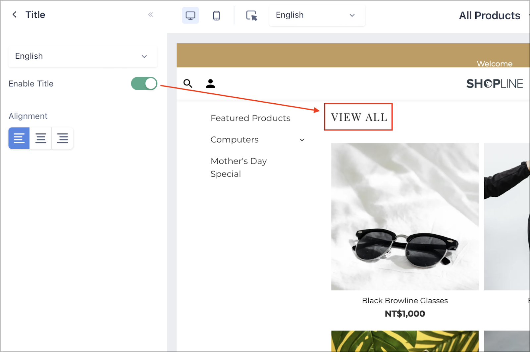
Task: Select right alignment option
Action: (x=63, y=138)
